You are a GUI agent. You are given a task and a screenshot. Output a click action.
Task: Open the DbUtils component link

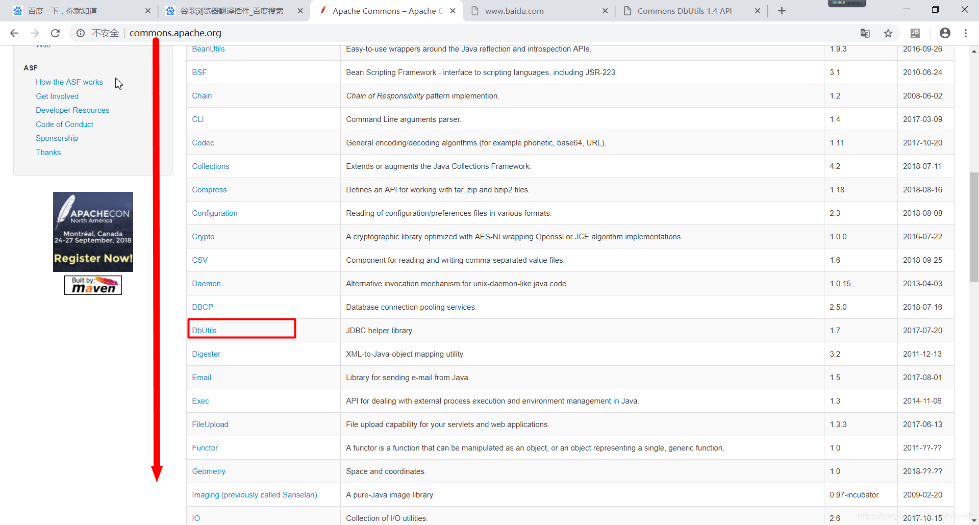pyautogui.click(x=204, y=331)
